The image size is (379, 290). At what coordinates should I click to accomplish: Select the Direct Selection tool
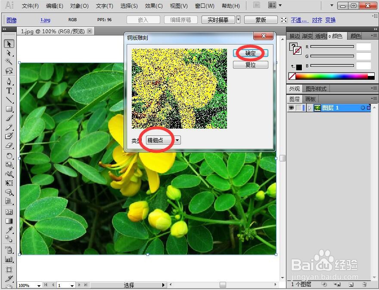(x=9, y=53)
